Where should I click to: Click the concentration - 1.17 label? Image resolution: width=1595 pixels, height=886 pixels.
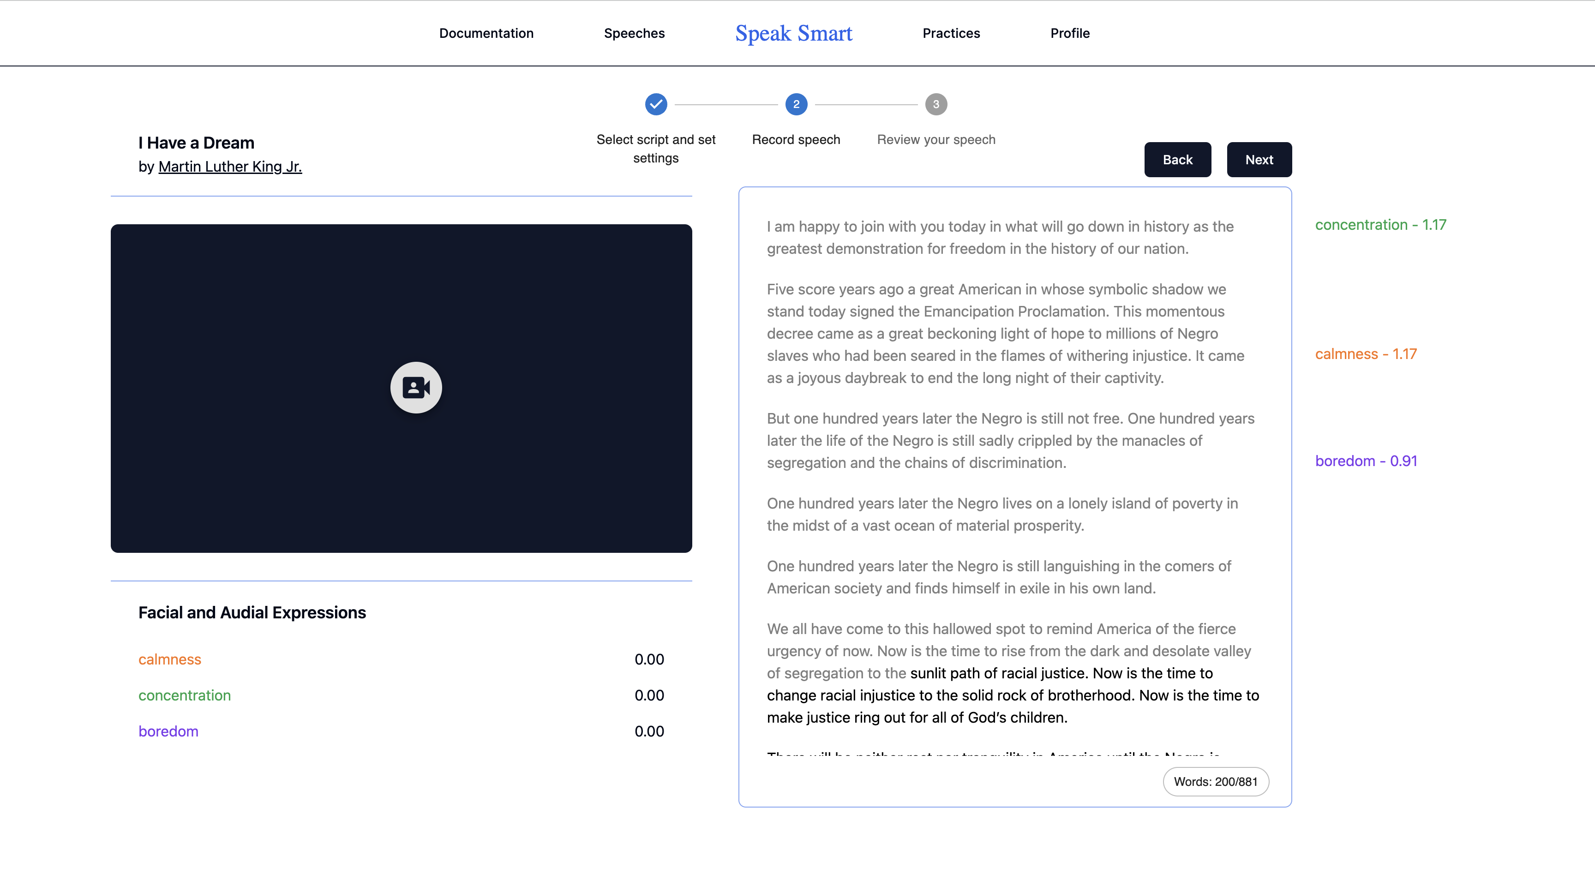point(1380,225)
